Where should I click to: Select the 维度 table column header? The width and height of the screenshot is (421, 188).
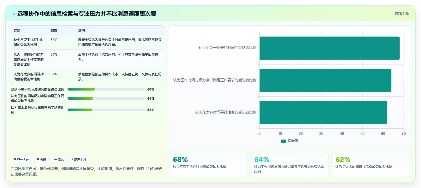17,30
